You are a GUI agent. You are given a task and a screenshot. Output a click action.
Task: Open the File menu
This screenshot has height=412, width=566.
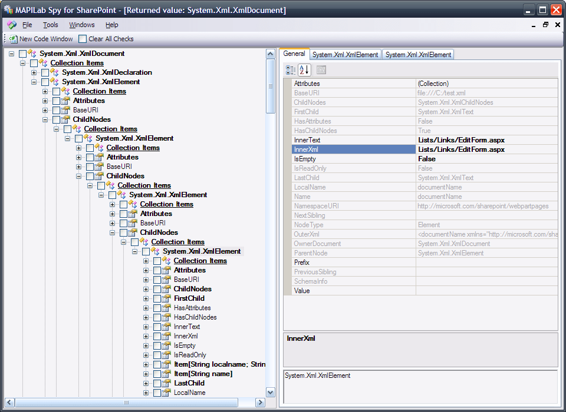(x=27, y=25)
